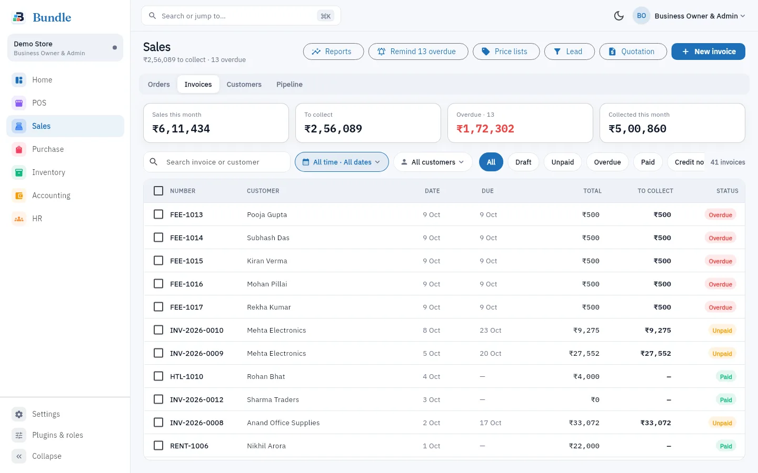Filter invoices by Paid

point(648,162)
